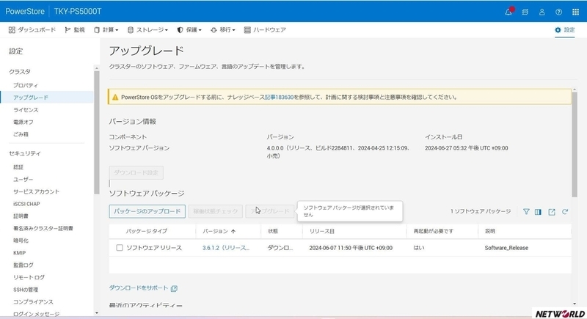The width and height of the screenshot is (587, 319).
Task: Click the 稼働状態チェック button
Action: (216, 211)
